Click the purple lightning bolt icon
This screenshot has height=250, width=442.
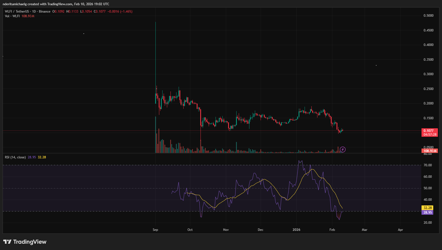click(343, 149)
